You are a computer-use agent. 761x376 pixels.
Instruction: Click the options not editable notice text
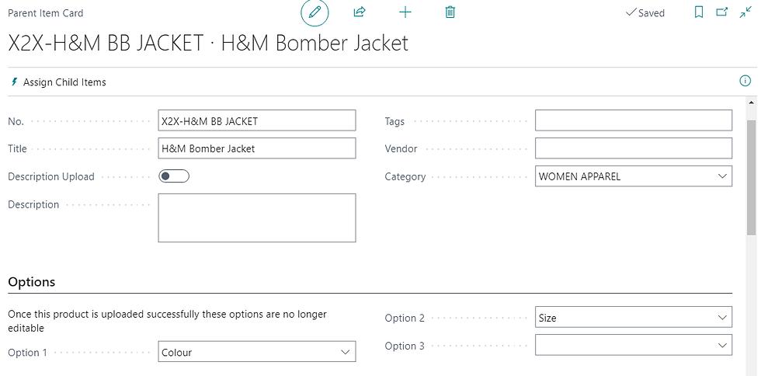point(168,321)
